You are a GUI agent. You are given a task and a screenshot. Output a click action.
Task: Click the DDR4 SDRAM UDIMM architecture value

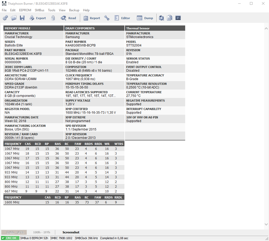[21, 79]
